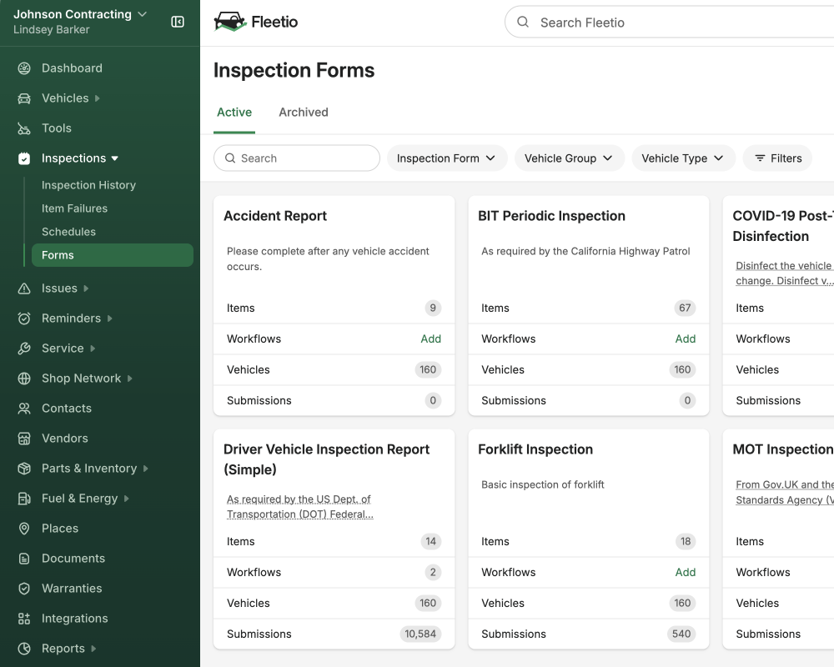Open the Vehicle Type filter dropdown
Screen dimensions: 834x667
coord(683,158)
